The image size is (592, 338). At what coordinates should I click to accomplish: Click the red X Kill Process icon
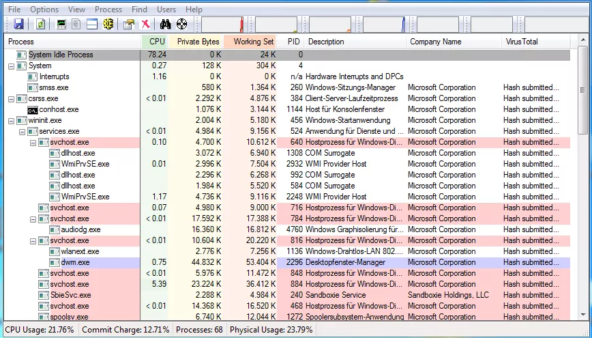[x=145, y=24]
